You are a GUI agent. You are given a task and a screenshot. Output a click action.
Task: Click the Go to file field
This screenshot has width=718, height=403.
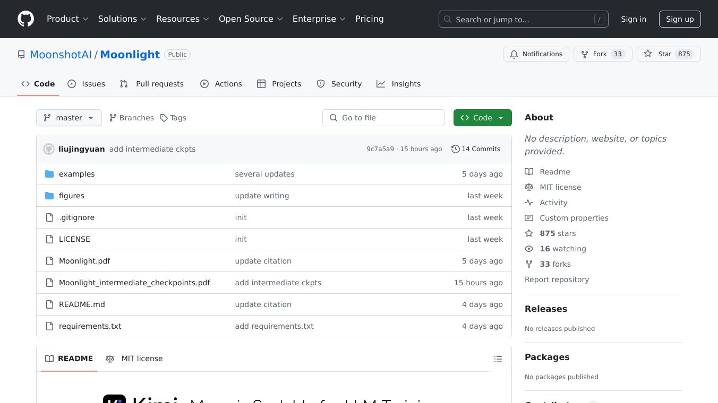point(383,118)
